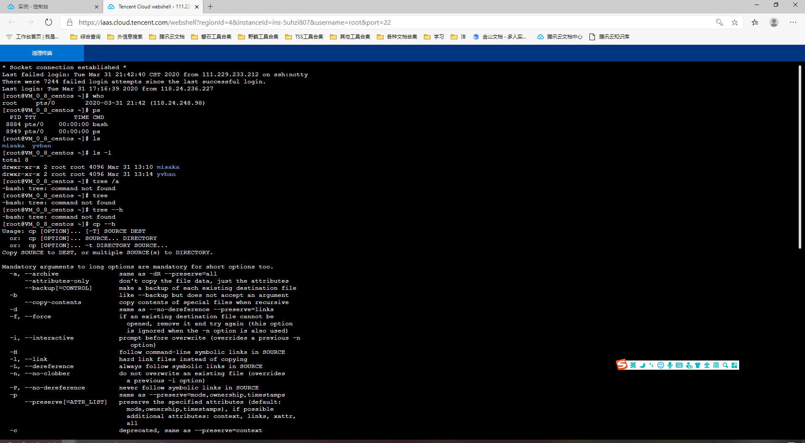This screenshot has width=805, height=443.
Task: Expand the 学习 bookmark folder
Action: [434, 37]
